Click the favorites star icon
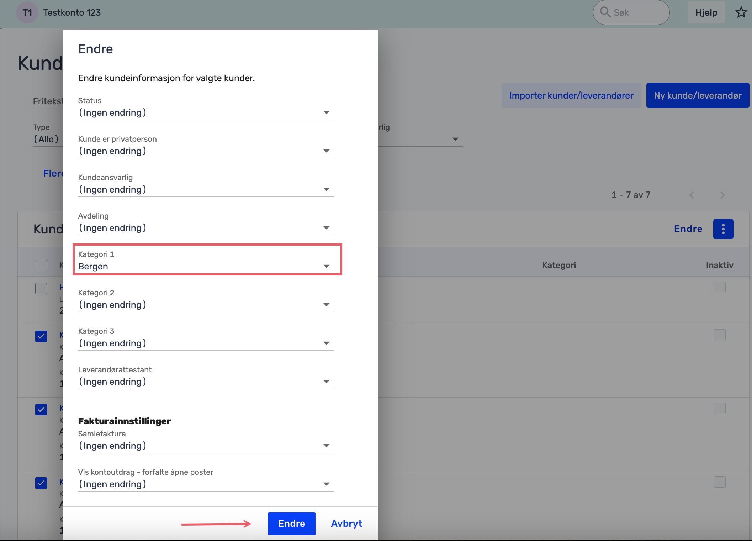This screenshot has width=752, height=541. pyautogui.click(x=741, y=12)
